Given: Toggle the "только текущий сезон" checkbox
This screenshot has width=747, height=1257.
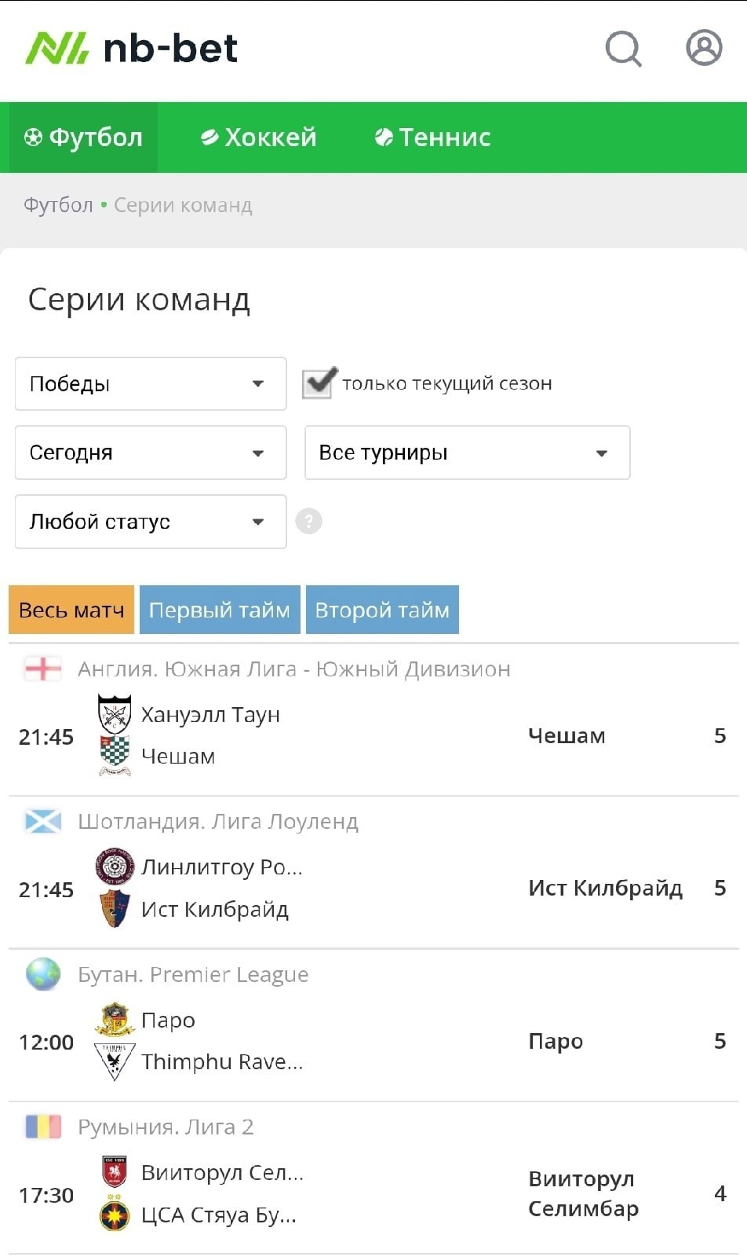Looking at the screenshot, I should (x=319, y=383).
